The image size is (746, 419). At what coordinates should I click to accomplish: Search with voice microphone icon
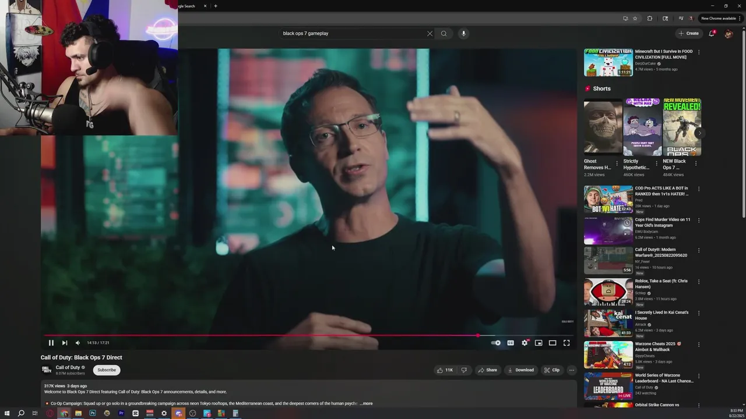click(x=463, y=33)
